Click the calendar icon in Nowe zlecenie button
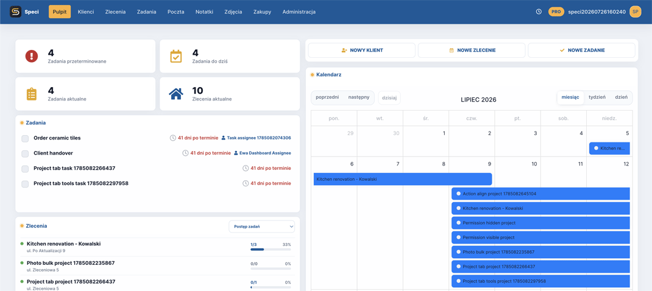The image size is (652, 291). pos(451,51)
